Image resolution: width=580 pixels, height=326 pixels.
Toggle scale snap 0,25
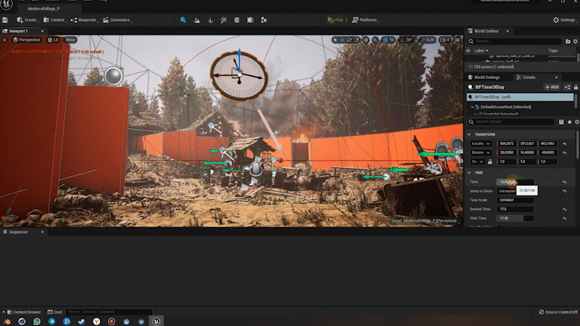click(x=427, y=40)
